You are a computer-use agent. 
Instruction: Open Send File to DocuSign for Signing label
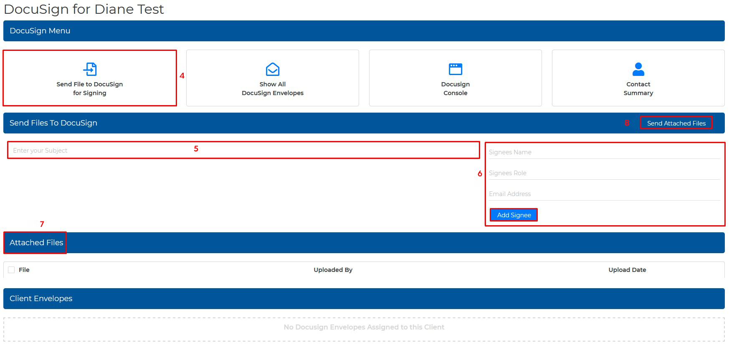[x=90, y=88]
